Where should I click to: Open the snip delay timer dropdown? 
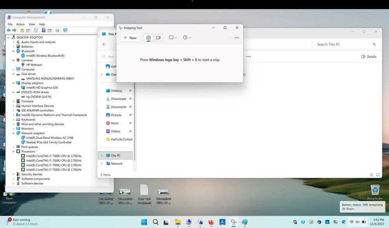tap(187, 38)
